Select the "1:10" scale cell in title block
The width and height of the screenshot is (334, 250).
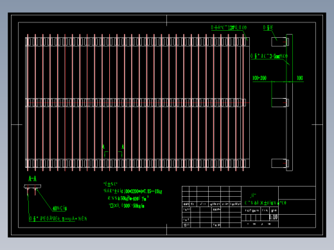click(x=274, y=217)
